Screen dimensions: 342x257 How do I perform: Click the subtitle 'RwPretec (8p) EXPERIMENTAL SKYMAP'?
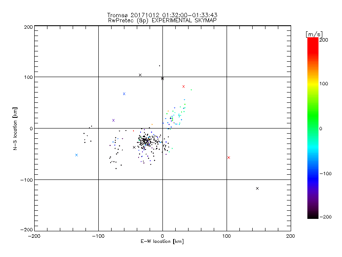tap(162, 20)
